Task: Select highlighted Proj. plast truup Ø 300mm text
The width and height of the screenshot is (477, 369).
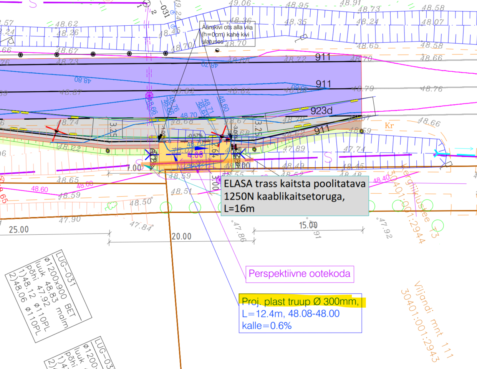Action: pos(300,301)
